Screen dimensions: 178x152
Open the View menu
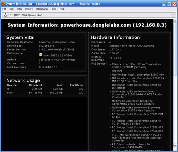pyautogui.click(x=20, y=9)
